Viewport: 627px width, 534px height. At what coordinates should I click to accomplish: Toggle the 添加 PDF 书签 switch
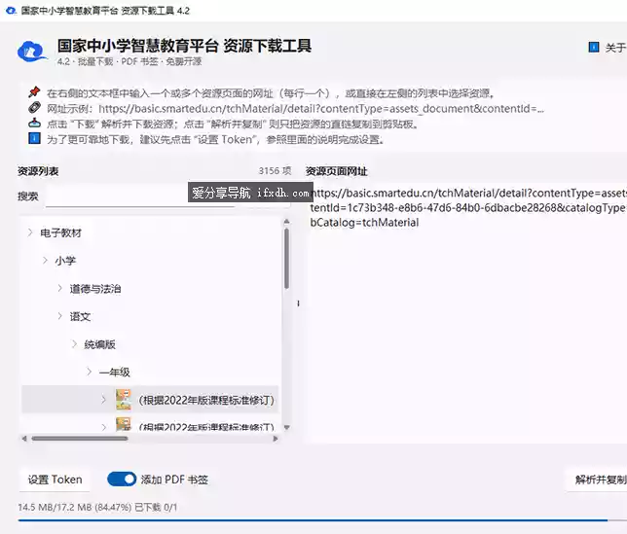coord(122,479)
